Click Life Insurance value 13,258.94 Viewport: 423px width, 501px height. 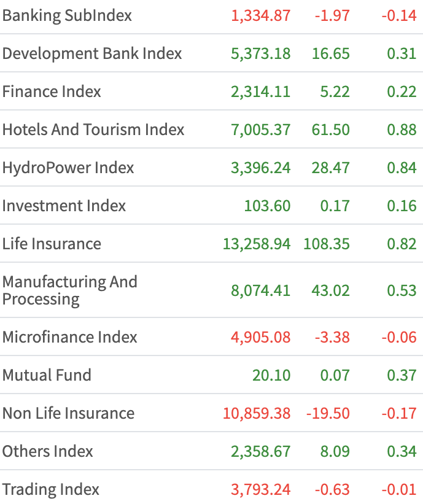[x=257, y=244]
